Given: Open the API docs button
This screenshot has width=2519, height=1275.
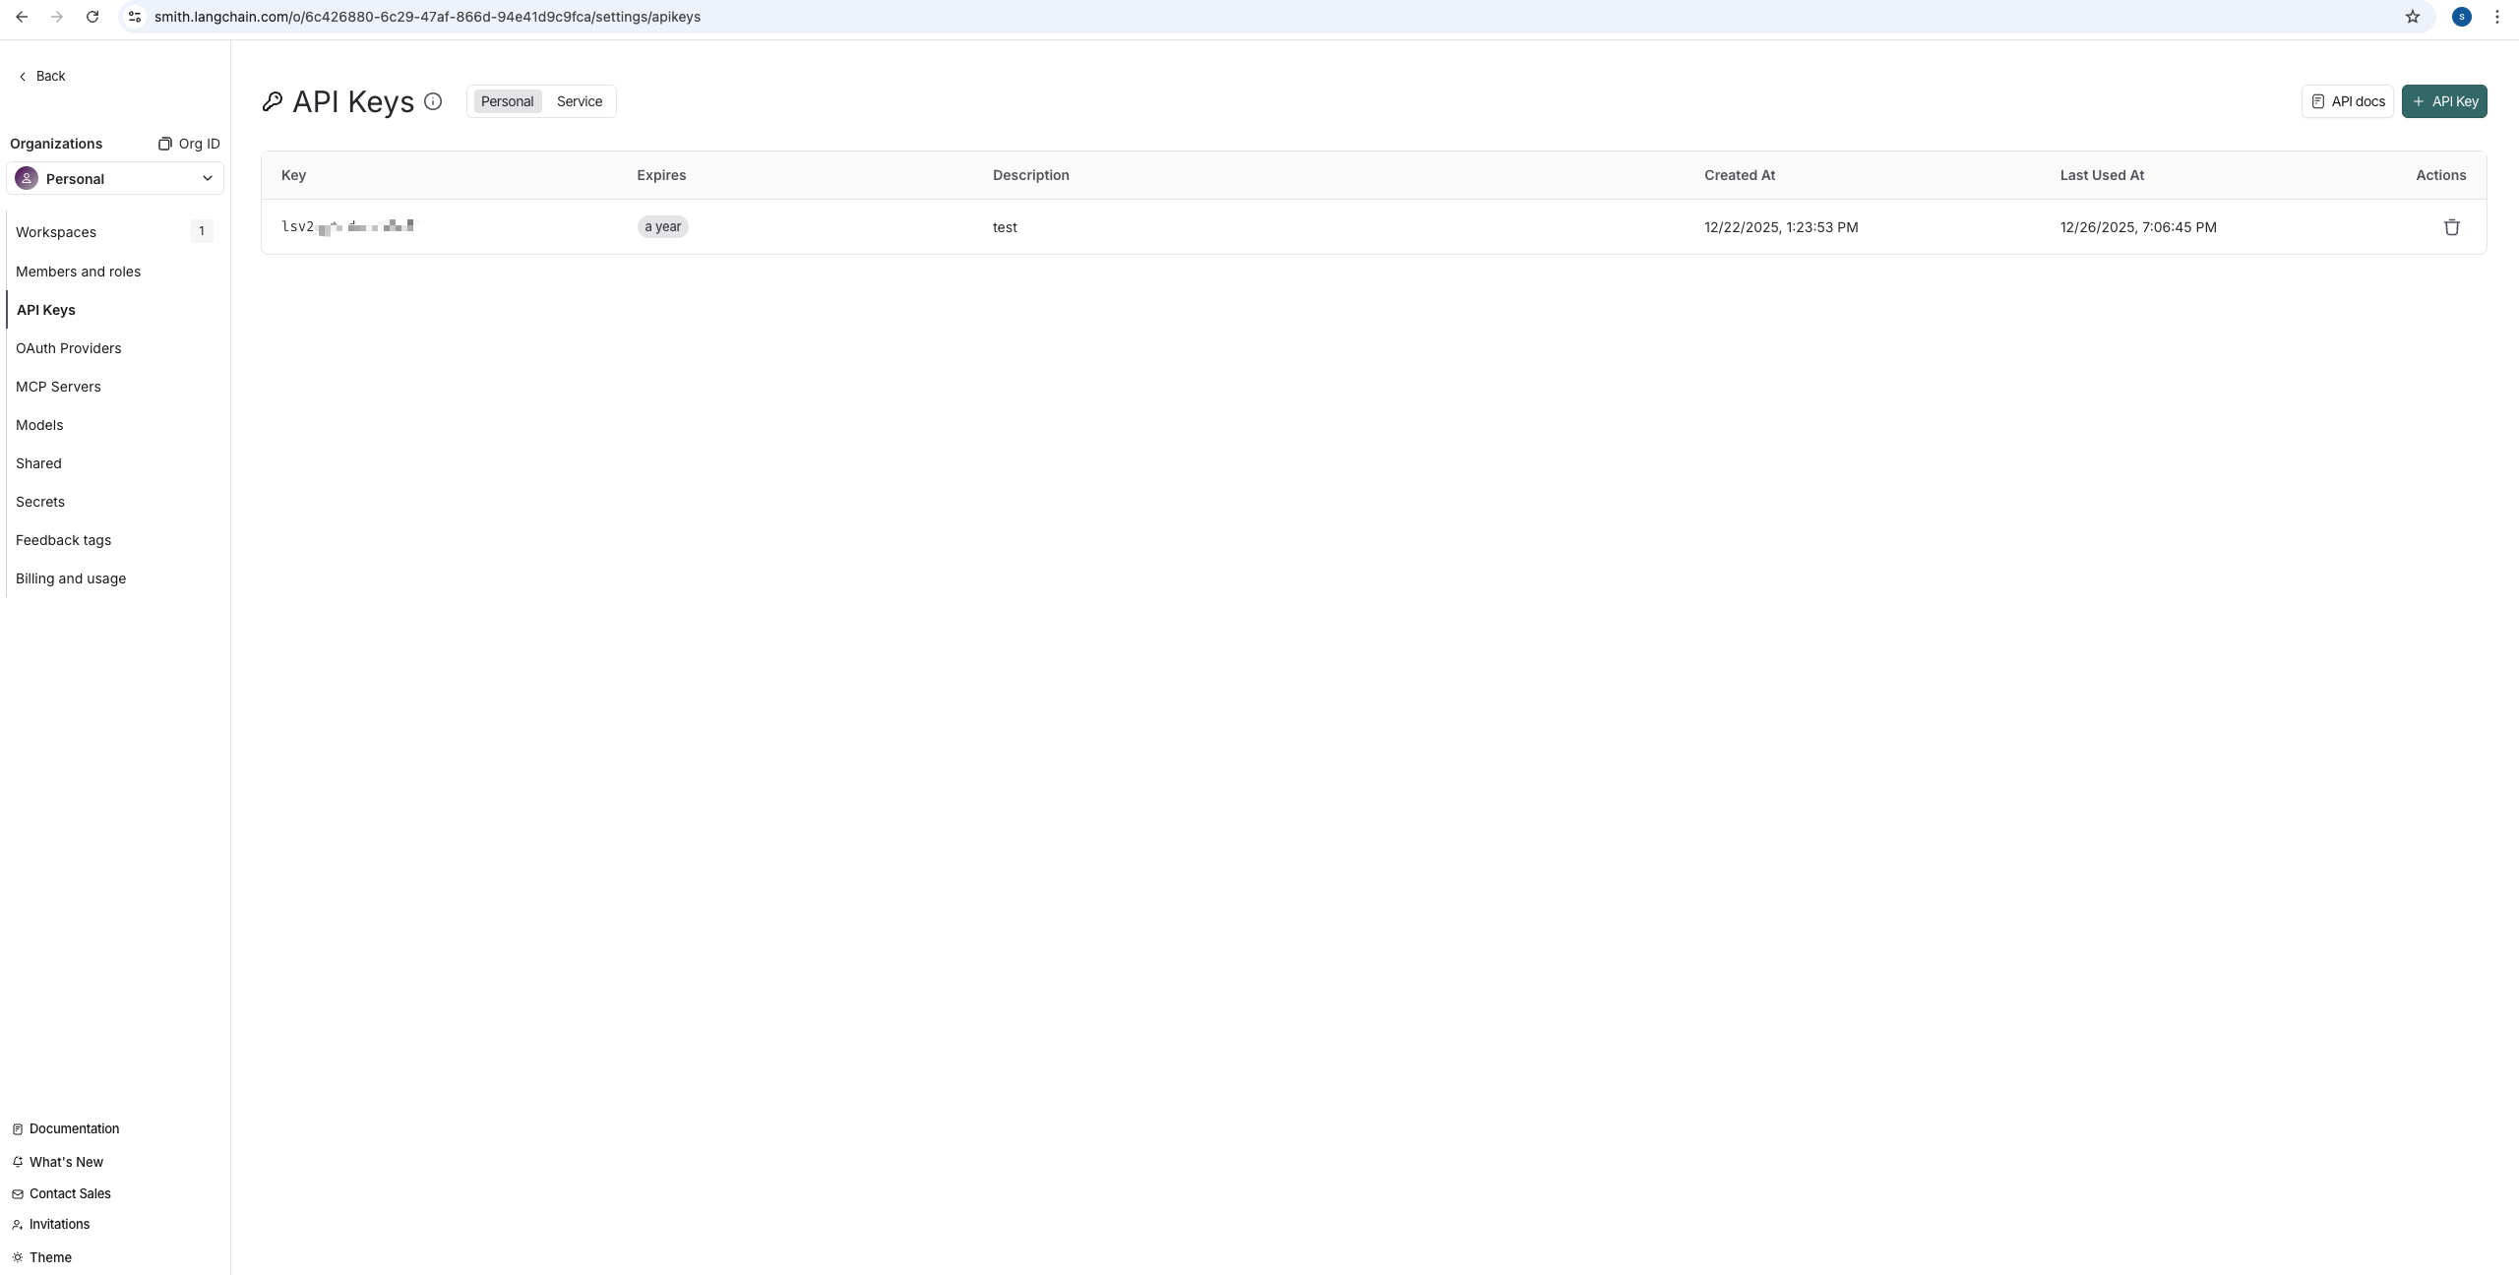Looking at the screenshot, I should click(2347, 101).
